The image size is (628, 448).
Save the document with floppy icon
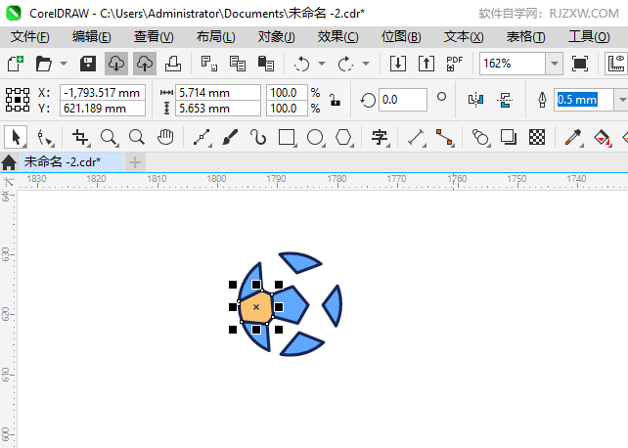pyautogui.click(x=88, y=64)
